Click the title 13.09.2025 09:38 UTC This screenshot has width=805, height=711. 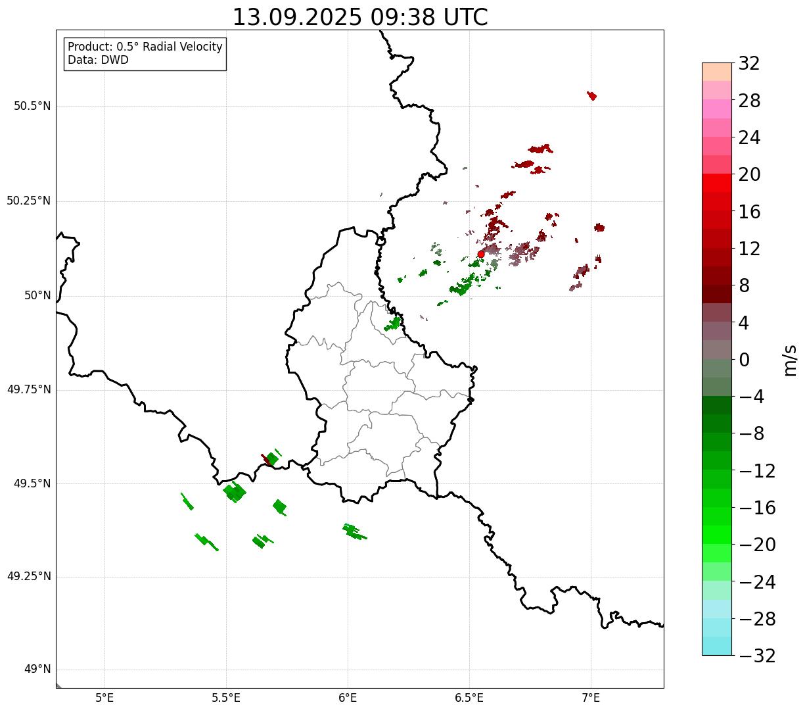[x=360, y=17]
